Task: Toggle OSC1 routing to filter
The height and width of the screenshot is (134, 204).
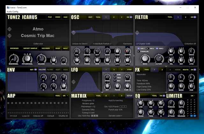Action: [141, 48]
